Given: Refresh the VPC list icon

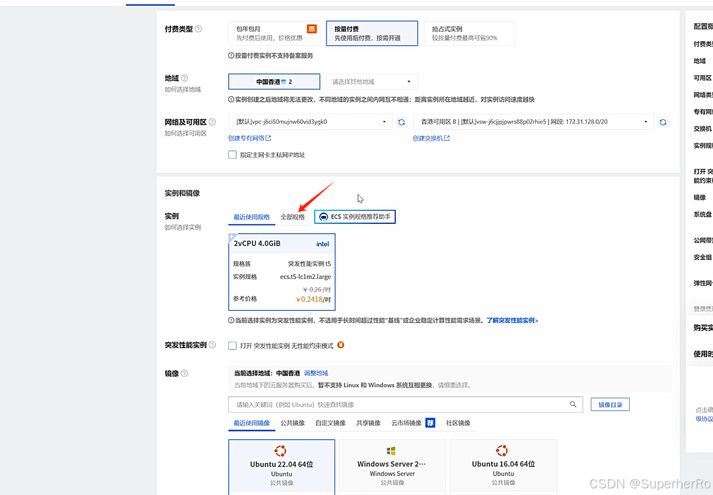Looking at the screenshot, I should pyautogui.click(x=401, y=122).
